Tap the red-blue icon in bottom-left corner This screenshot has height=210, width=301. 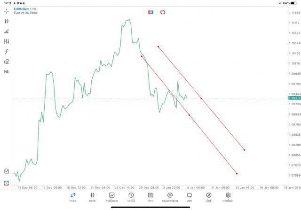pos(7,182)
